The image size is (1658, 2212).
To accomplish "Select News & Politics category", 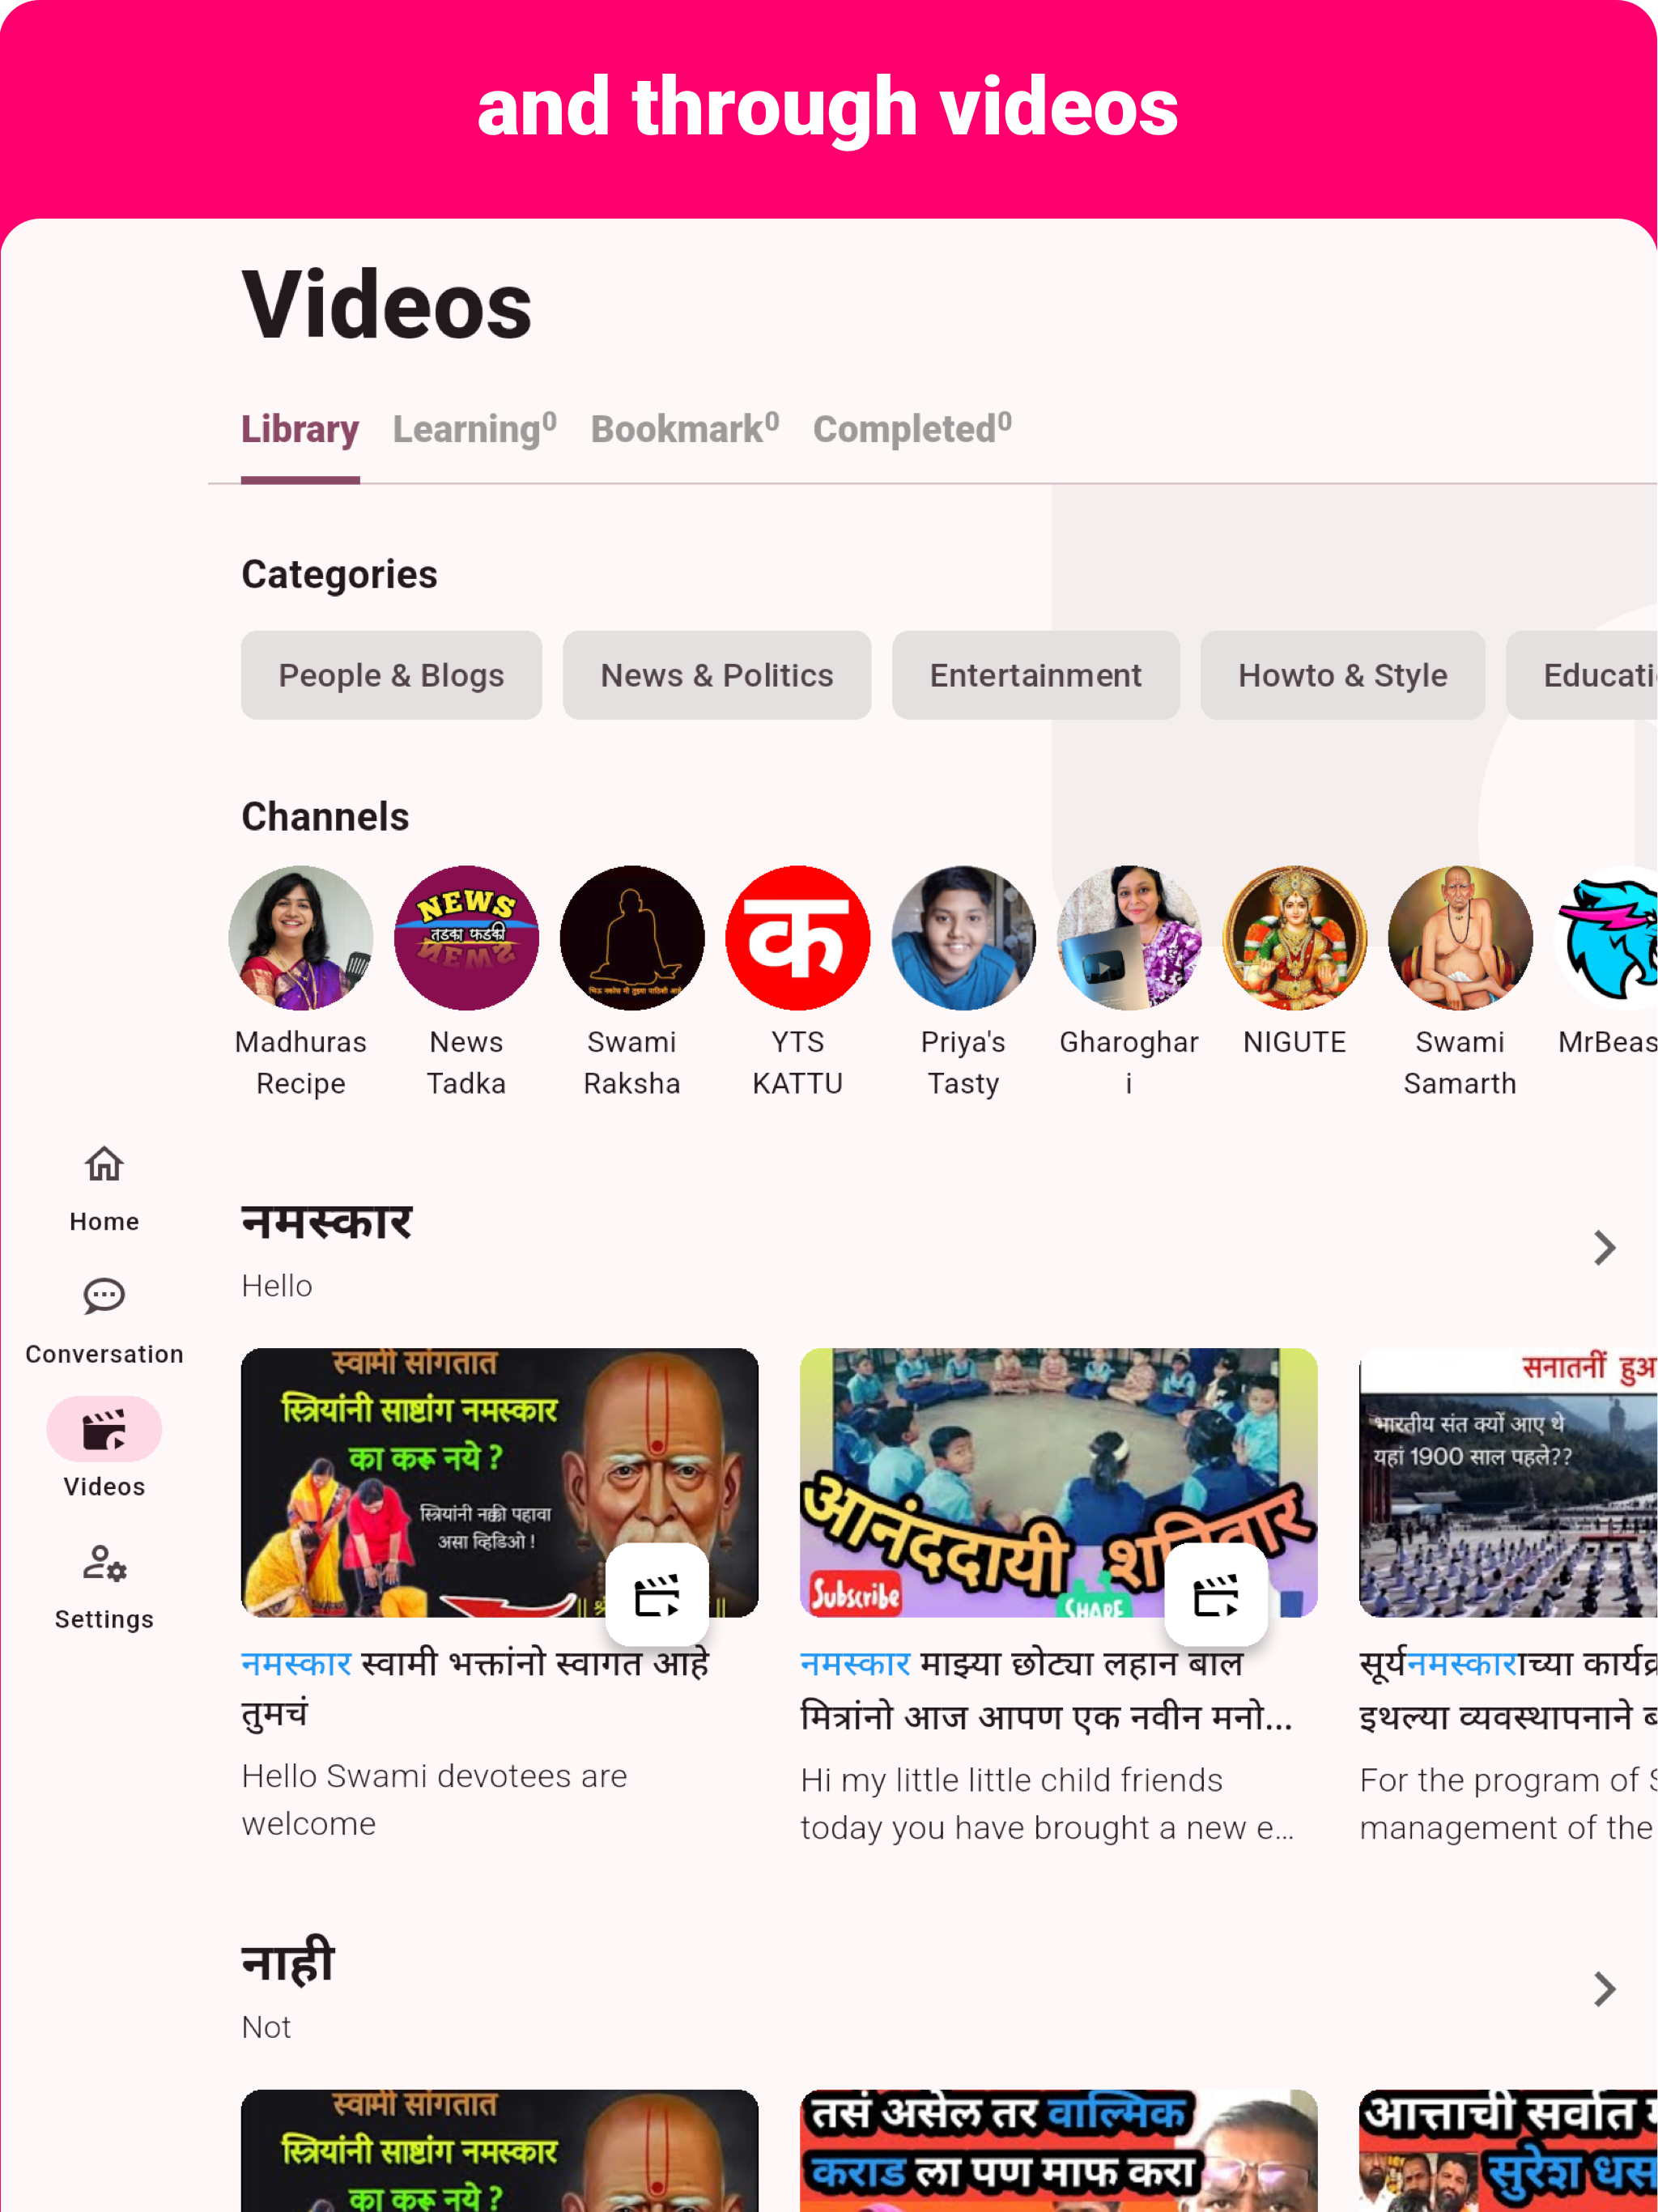I will tap(717, 675).
